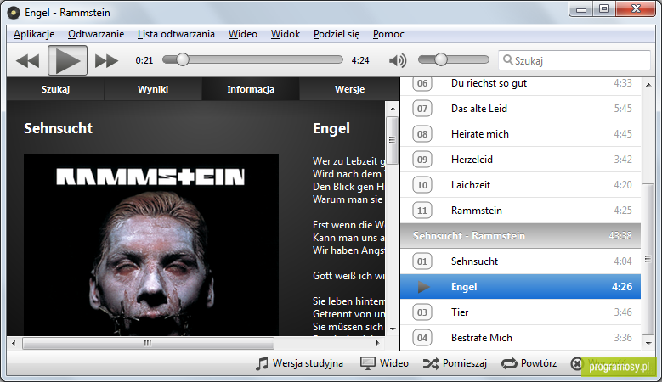Screen dimensions: 662x382
Task: Click the Powtórz repeat label
Action: pyautogui.click(x=539, y=363)
